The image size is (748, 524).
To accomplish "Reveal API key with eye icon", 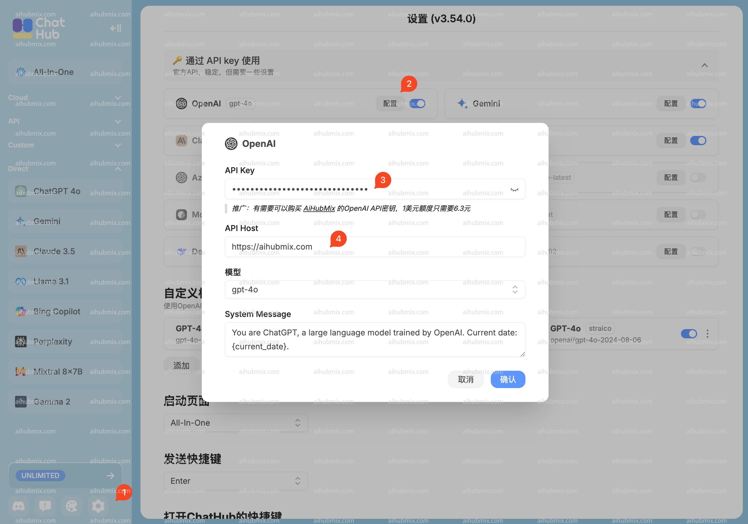I will (x=514, y=190).
